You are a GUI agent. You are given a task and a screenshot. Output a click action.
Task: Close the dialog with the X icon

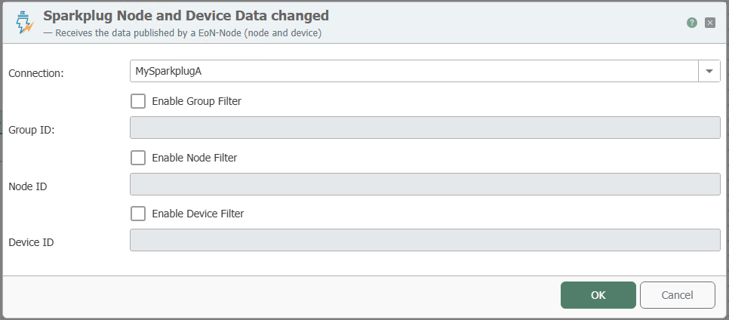pos(710,23)
